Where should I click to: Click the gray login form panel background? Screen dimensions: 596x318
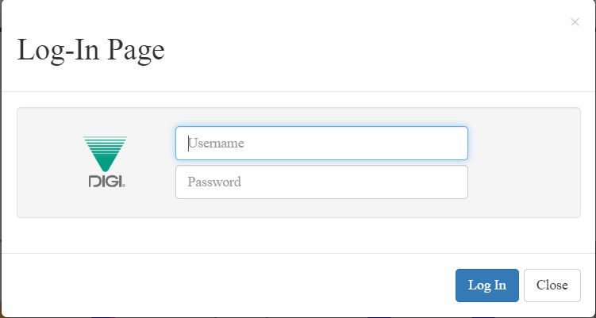coord(524,163)
